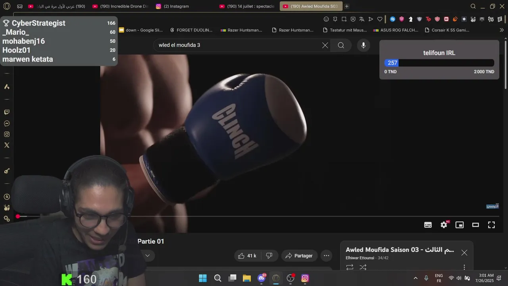Switch the ENG FR keyboard language

[x=439, y=278]
